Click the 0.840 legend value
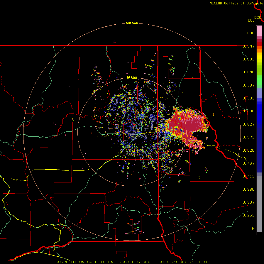The height and width of the screenshot is (264, 264). 248,72
